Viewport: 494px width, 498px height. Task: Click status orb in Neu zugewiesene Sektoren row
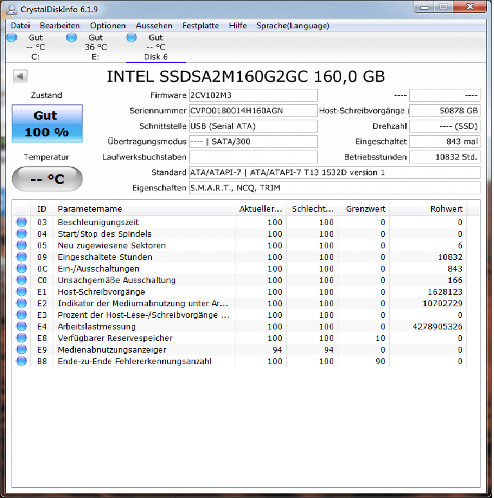(x=22, y=245)
